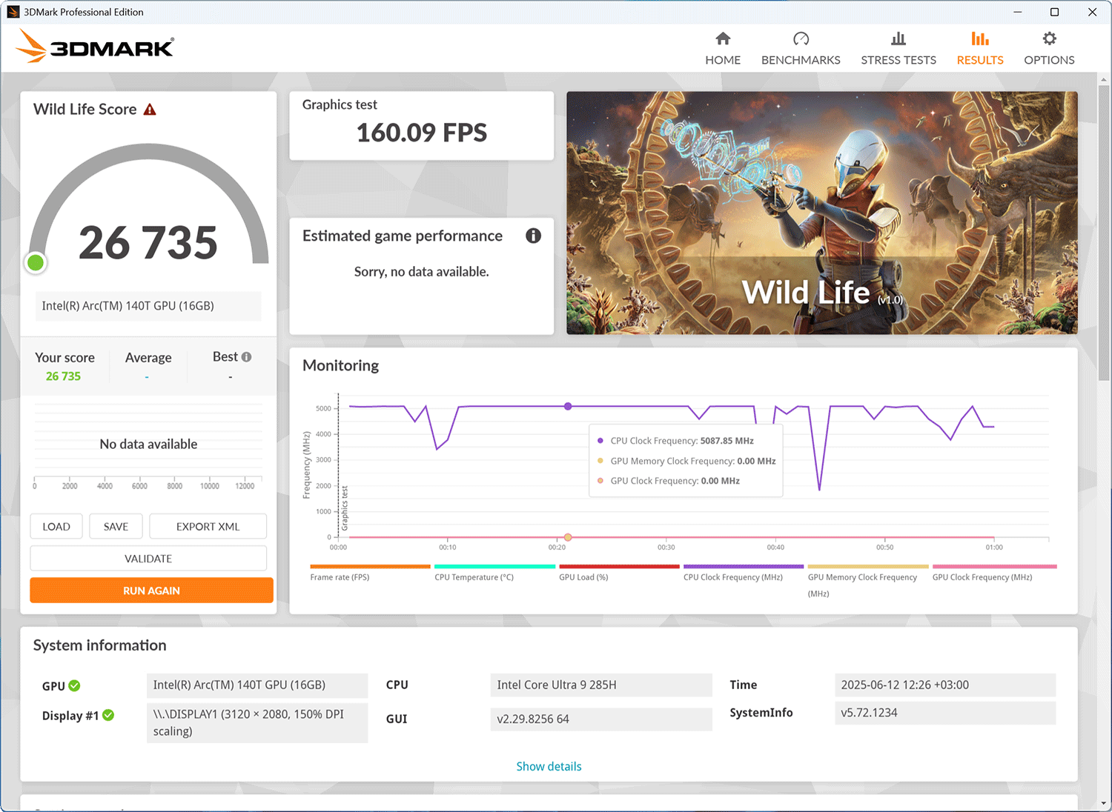Click the green Your score value 26 735
This screenshot has width=1112, height=812.
tap(63, 376)
